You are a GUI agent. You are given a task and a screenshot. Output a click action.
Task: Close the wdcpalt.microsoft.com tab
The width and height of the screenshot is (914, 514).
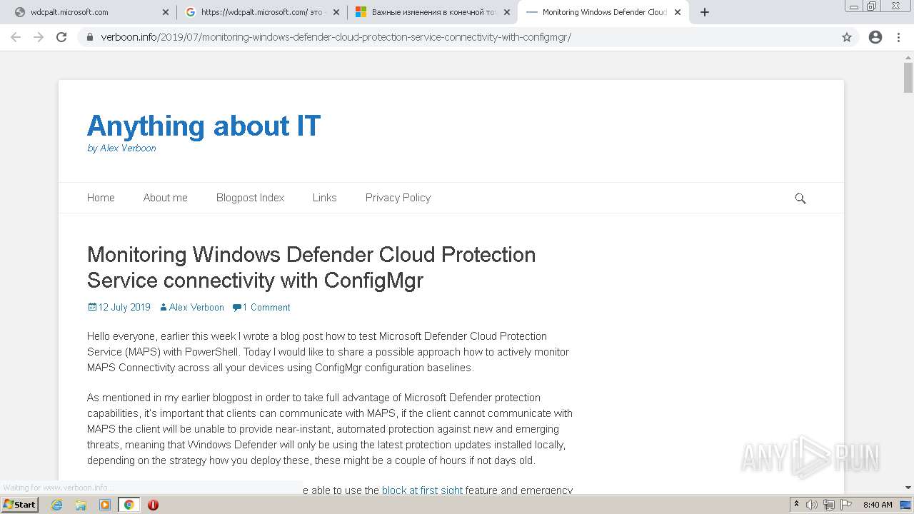tap(166, 12)
